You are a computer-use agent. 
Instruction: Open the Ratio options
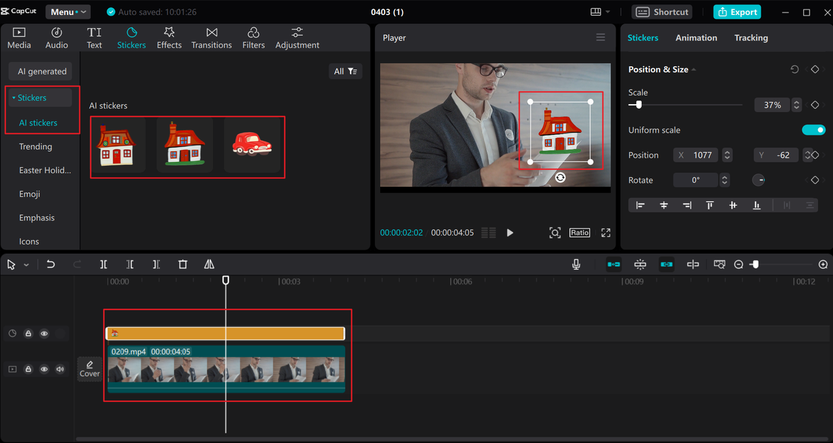[x=580, y=232]
